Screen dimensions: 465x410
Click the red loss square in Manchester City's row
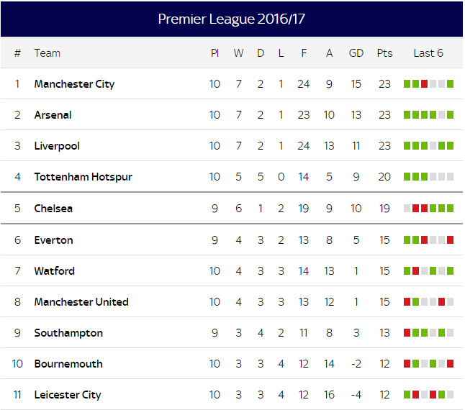[424, 84]
